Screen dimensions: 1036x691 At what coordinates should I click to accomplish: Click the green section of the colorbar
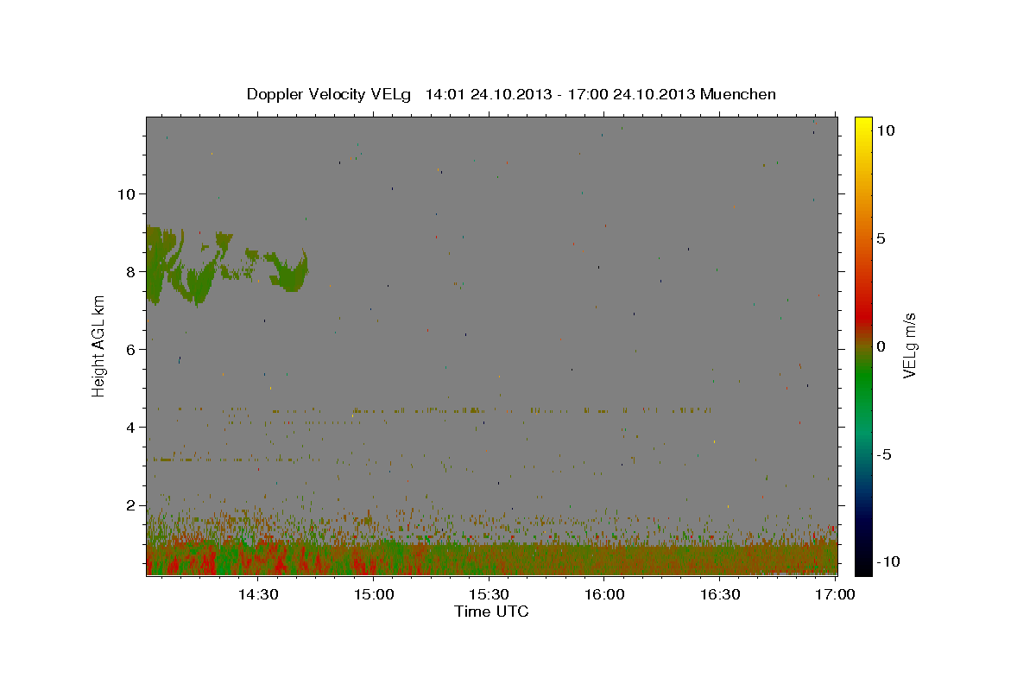click(x=862, y=380)
